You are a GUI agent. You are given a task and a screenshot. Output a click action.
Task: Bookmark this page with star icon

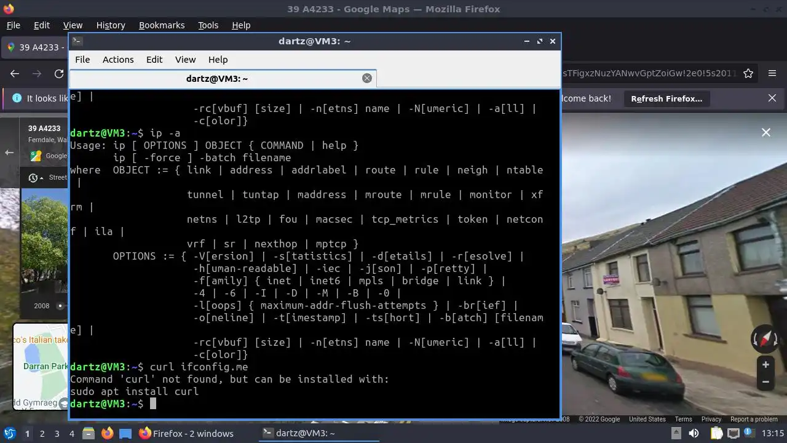tap(748, 73)
